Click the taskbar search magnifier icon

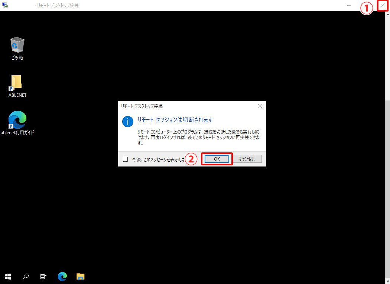[26, 276]
